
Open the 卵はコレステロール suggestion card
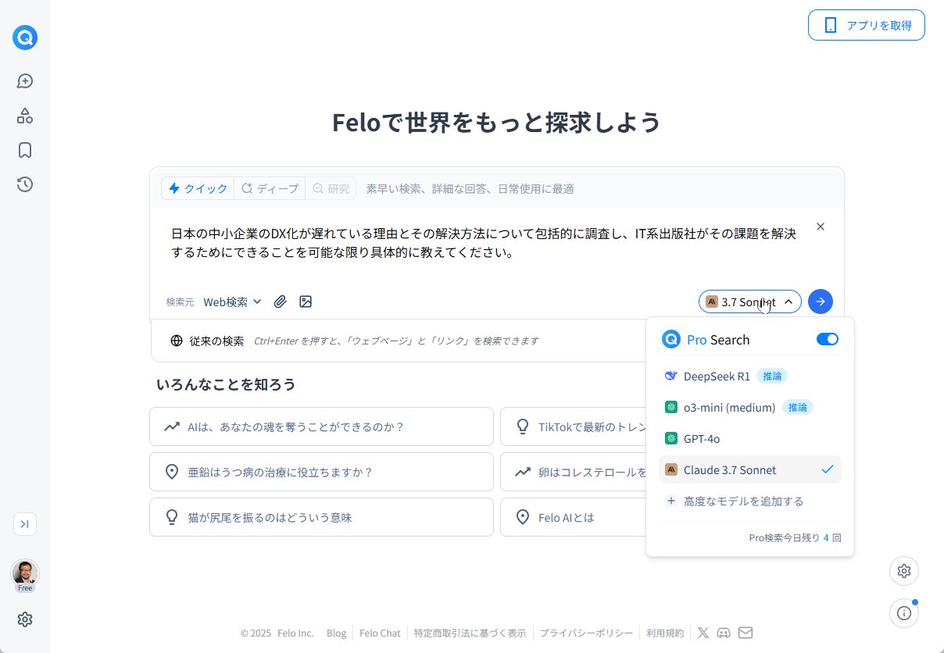574,472
